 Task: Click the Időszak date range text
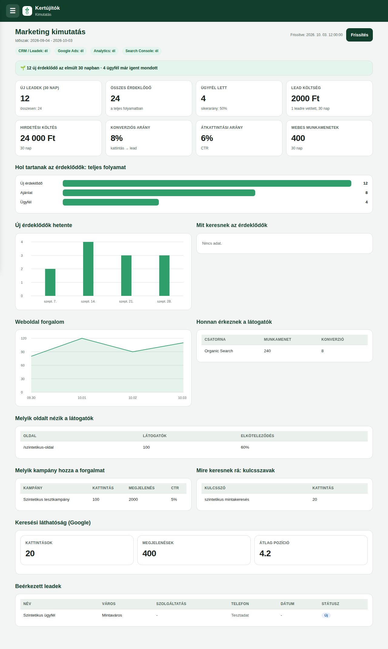pyautogui.click(x=44, y=41)
